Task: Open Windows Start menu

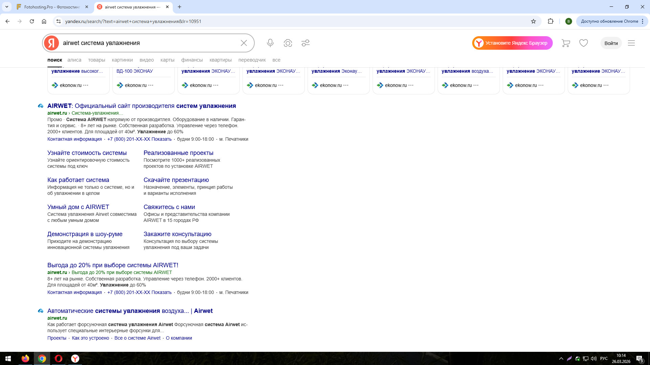Action: tap(8, 359)
